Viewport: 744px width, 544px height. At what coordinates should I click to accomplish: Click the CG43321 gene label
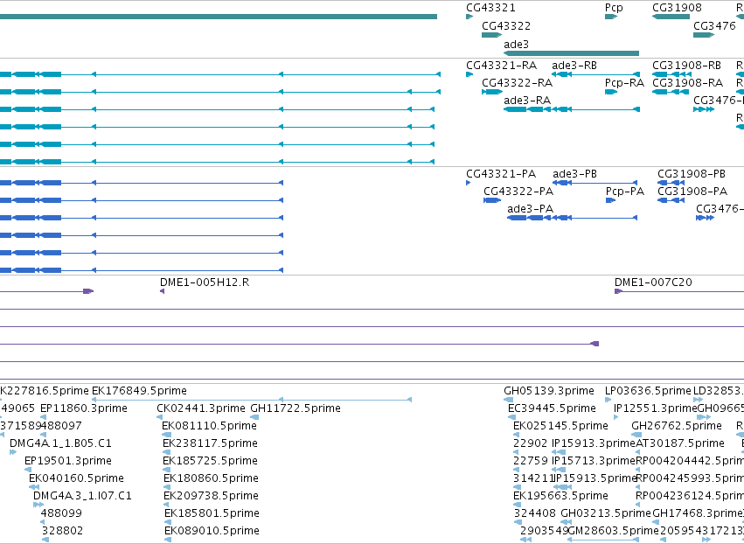pos(490,8)
